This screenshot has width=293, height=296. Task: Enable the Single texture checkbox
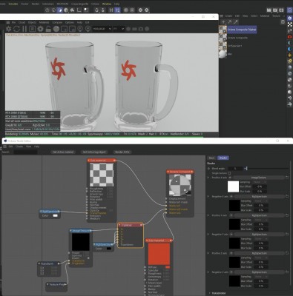coord(229,173)
